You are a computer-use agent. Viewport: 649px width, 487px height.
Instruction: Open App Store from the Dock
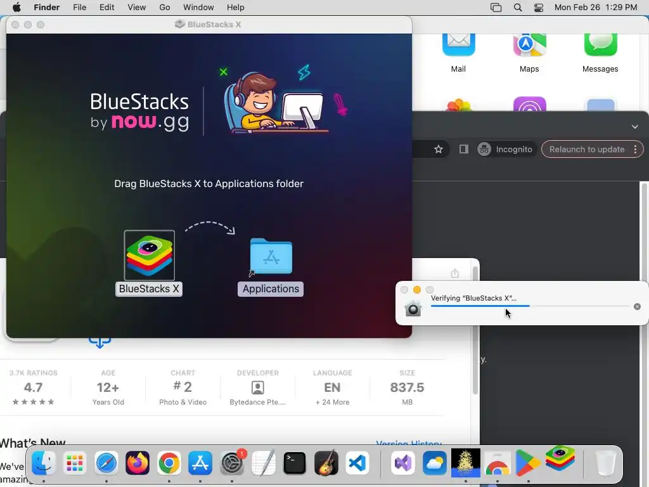(200, 463)
